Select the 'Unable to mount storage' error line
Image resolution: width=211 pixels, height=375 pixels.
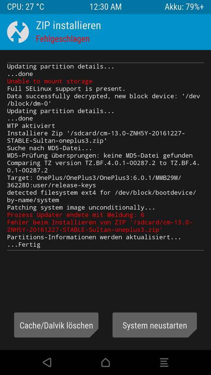(50, 81)
